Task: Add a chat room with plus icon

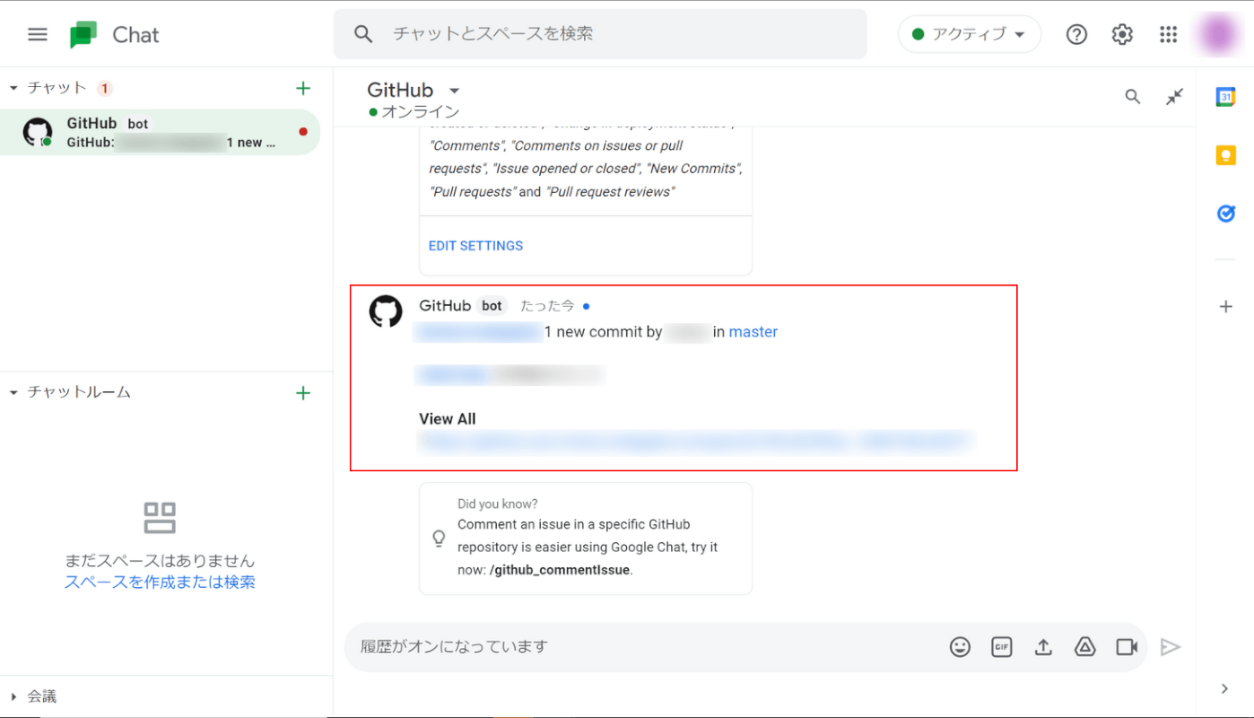Action: click(x=303, y=392)
